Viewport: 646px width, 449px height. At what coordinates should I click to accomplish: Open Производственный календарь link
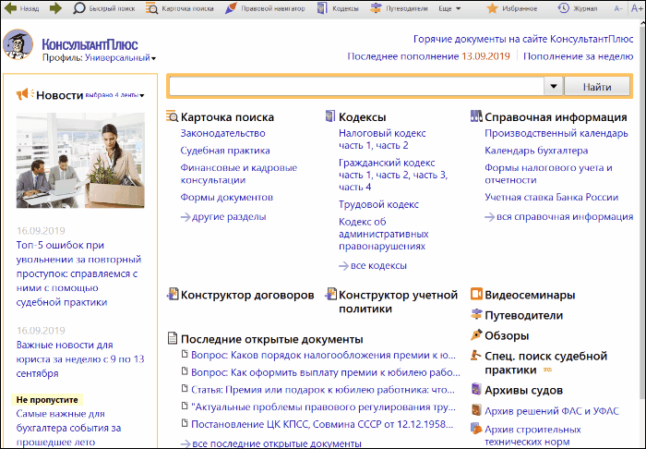coord(556,133)
